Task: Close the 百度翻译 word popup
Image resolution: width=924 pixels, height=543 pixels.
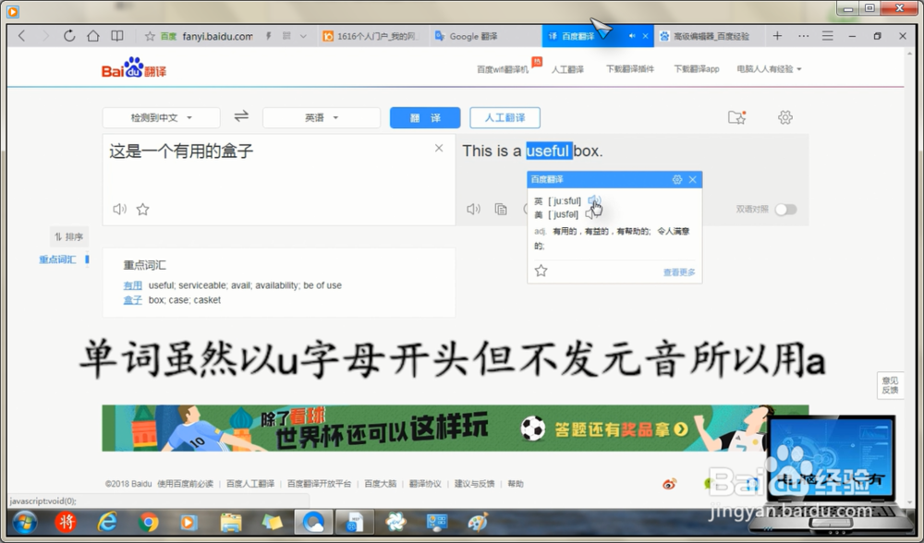Action: coord(692,179)
